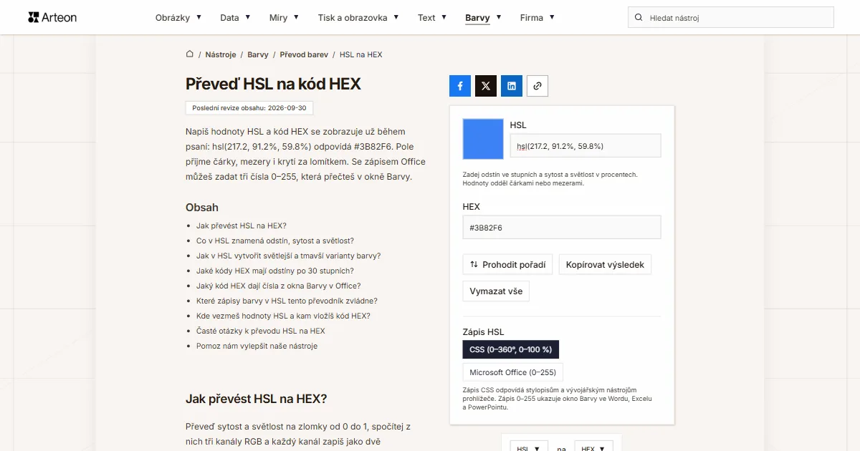Jump to Kde vezmeš hodnoty HSL section
The width and height of the screenshot is (860, 451).
[x=283, y=316]
